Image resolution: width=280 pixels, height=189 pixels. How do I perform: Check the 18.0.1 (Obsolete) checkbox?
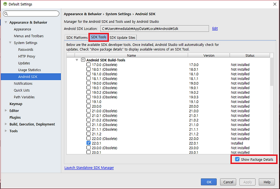88,69
